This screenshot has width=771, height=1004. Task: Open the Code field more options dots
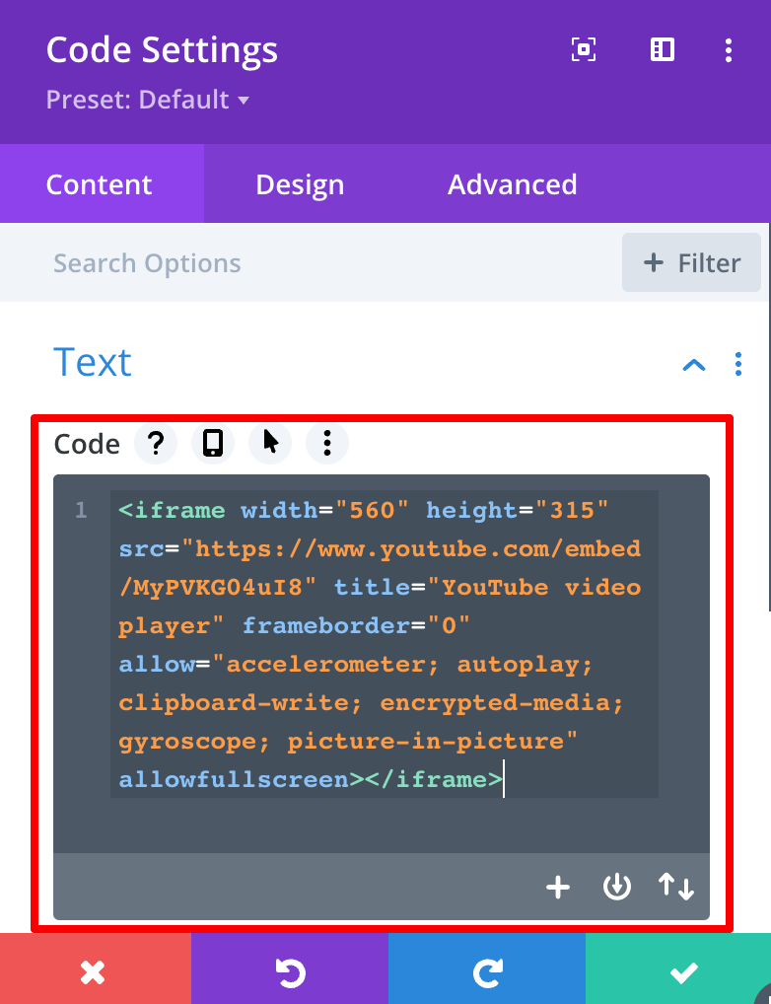327,444
